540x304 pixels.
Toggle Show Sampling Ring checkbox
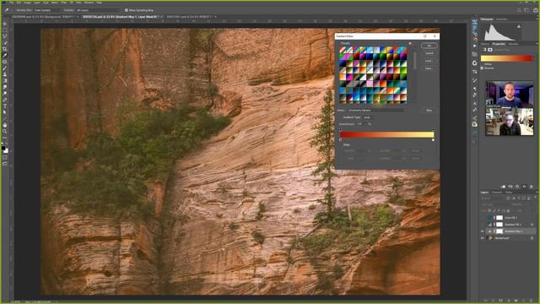coord(127,10)
